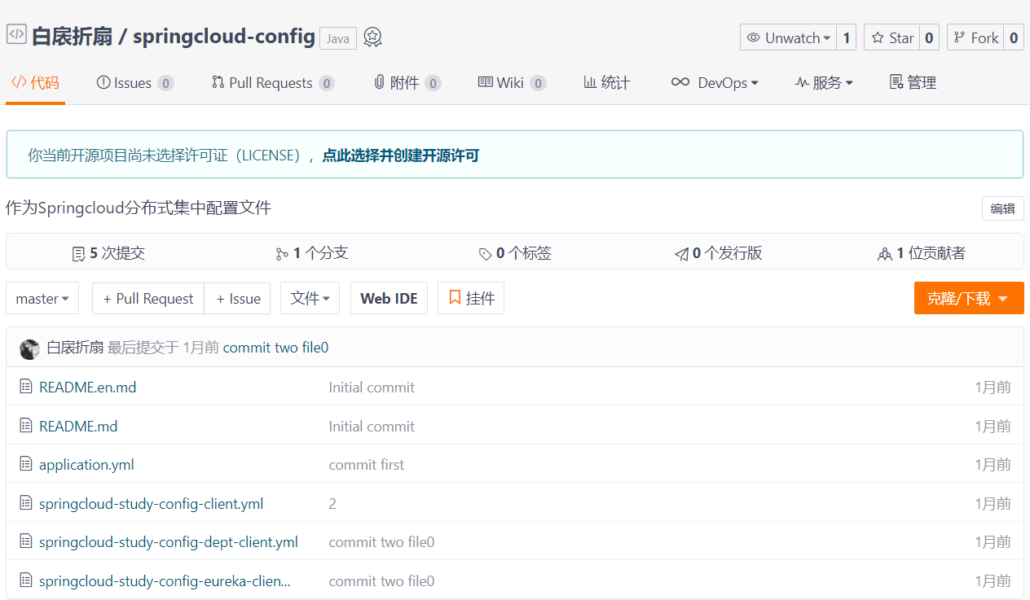
Task: Click the recommended badge icon next to Java
Action: [x=372, y=37]
